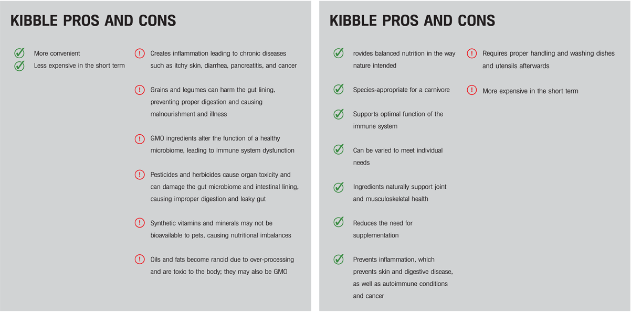Click red warning icon beside Creates inflammation

[x=140, y=53]
